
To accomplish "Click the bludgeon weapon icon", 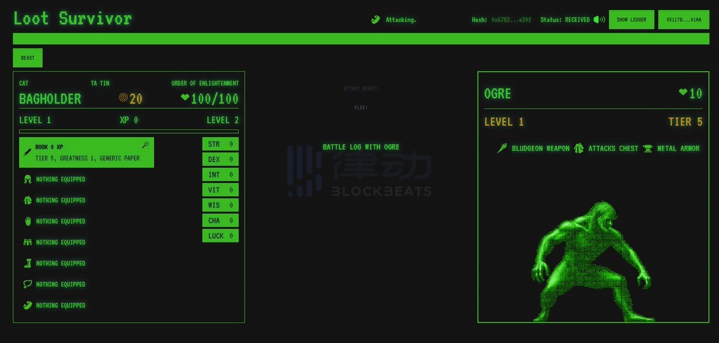I will click(x=503, y=148).
